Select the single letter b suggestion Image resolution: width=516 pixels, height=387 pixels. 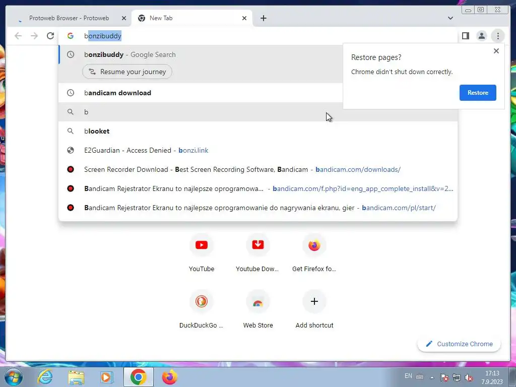257,112
